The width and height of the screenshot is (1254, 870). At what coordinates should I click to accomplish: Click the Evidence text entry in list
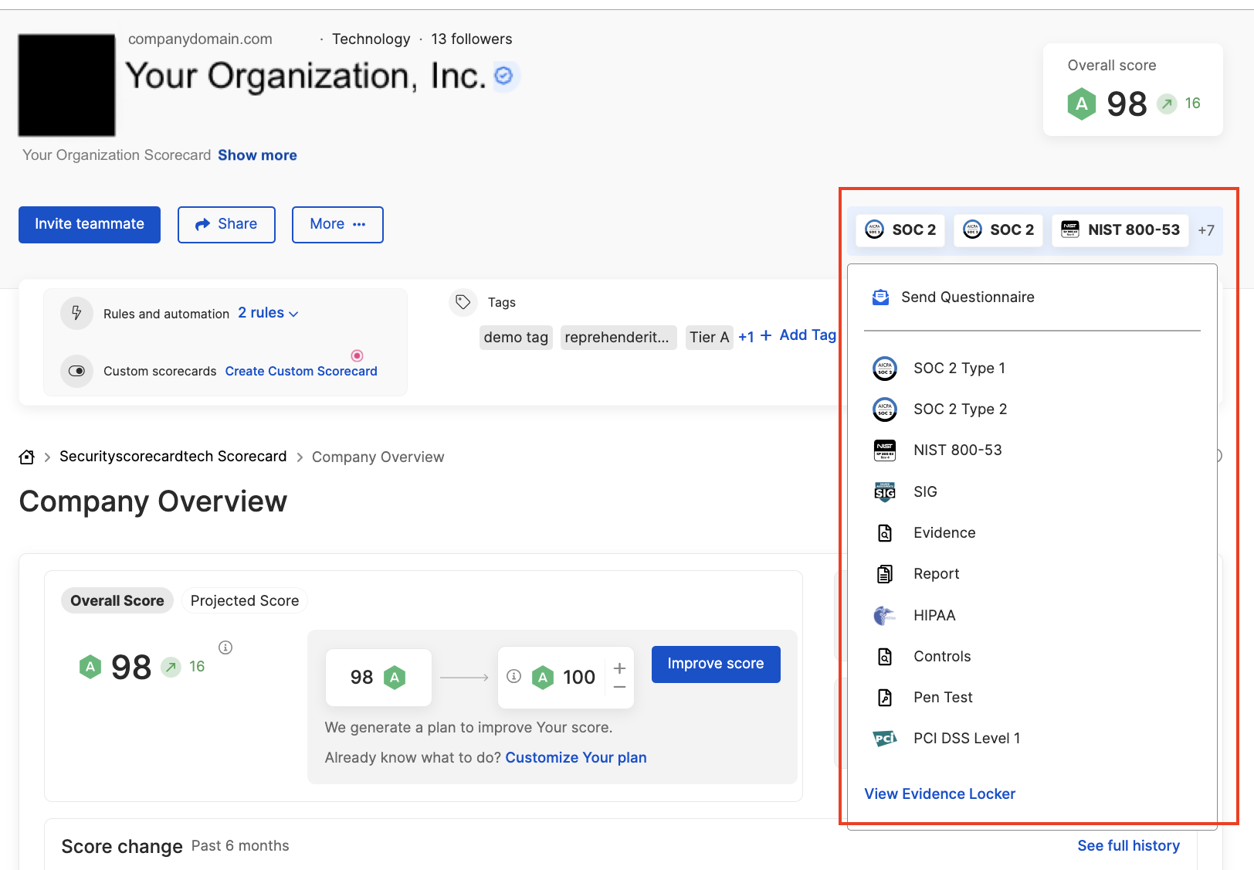pos(944,533)
